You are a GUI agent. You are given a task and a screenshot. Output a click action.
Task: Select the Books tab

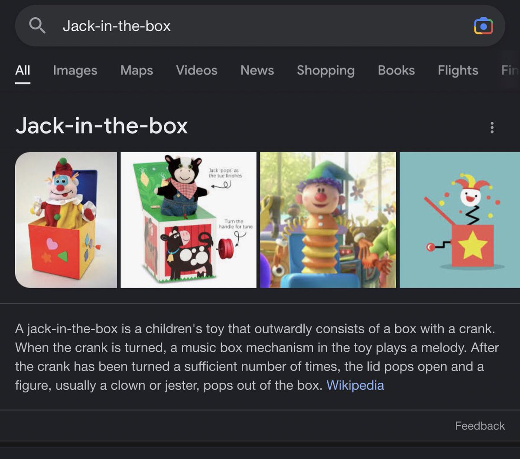(396, 70)
